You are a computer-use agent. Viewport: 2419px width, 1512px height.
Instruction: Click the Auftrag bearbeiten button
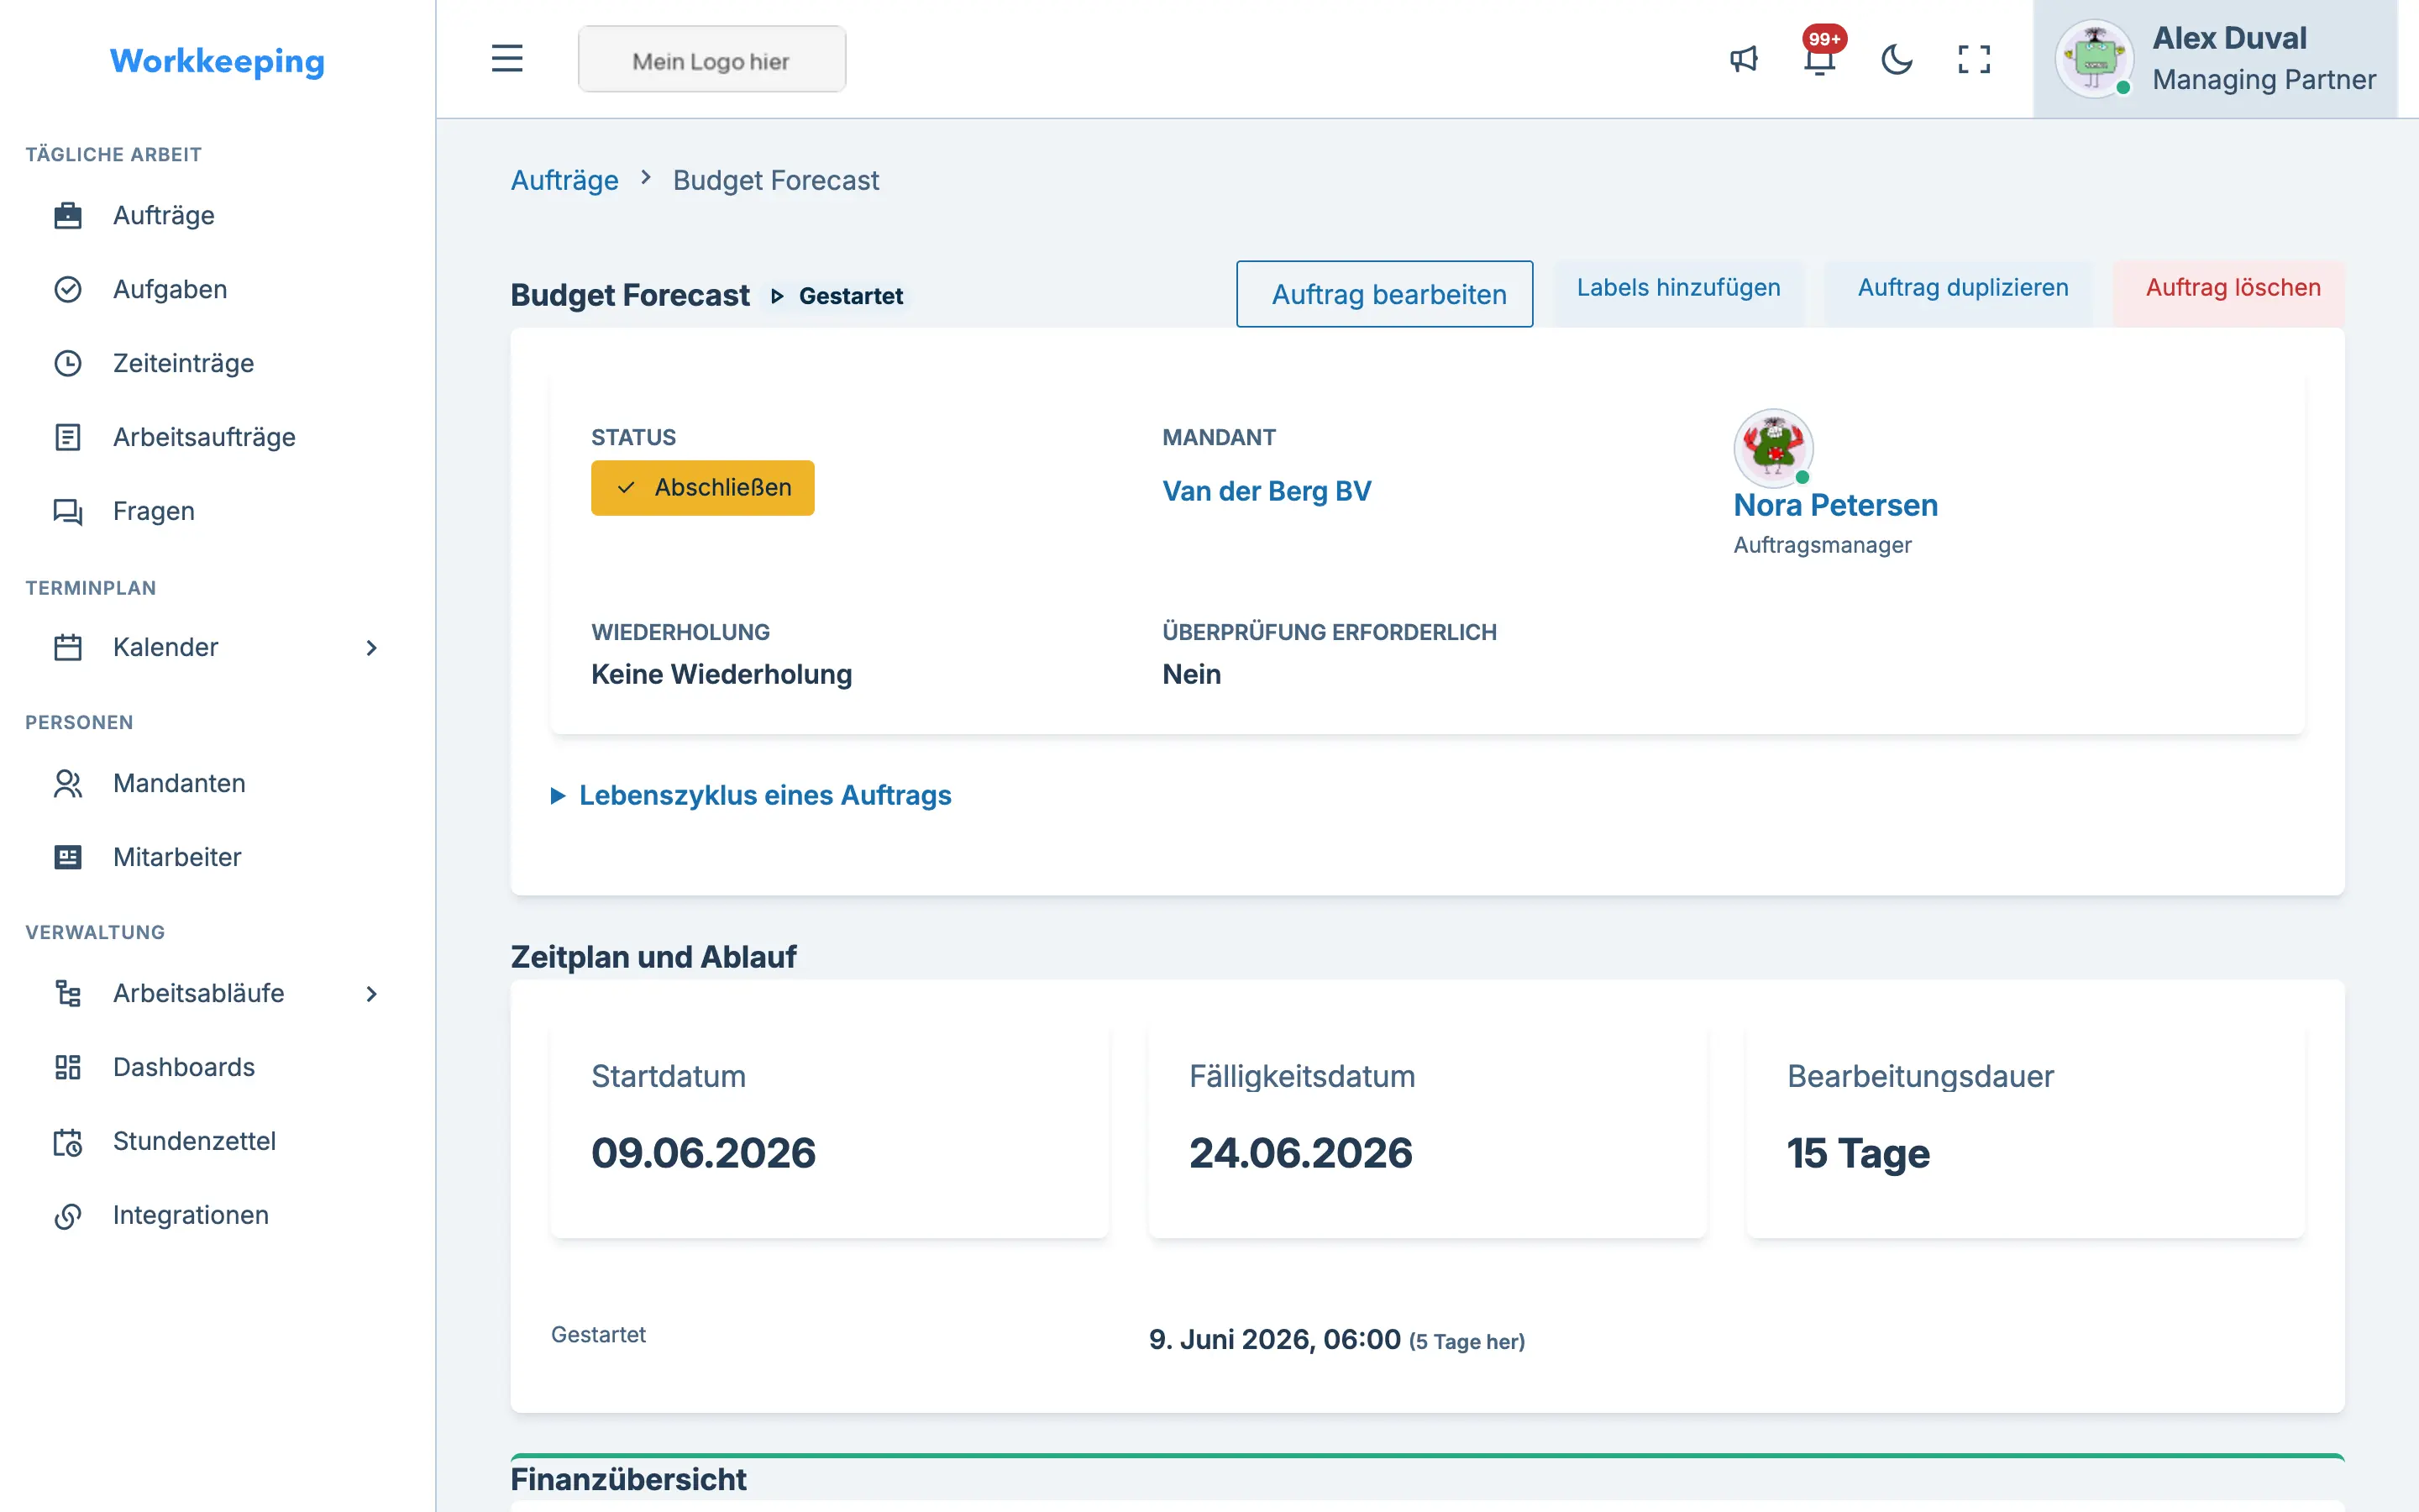point(1384,294)
